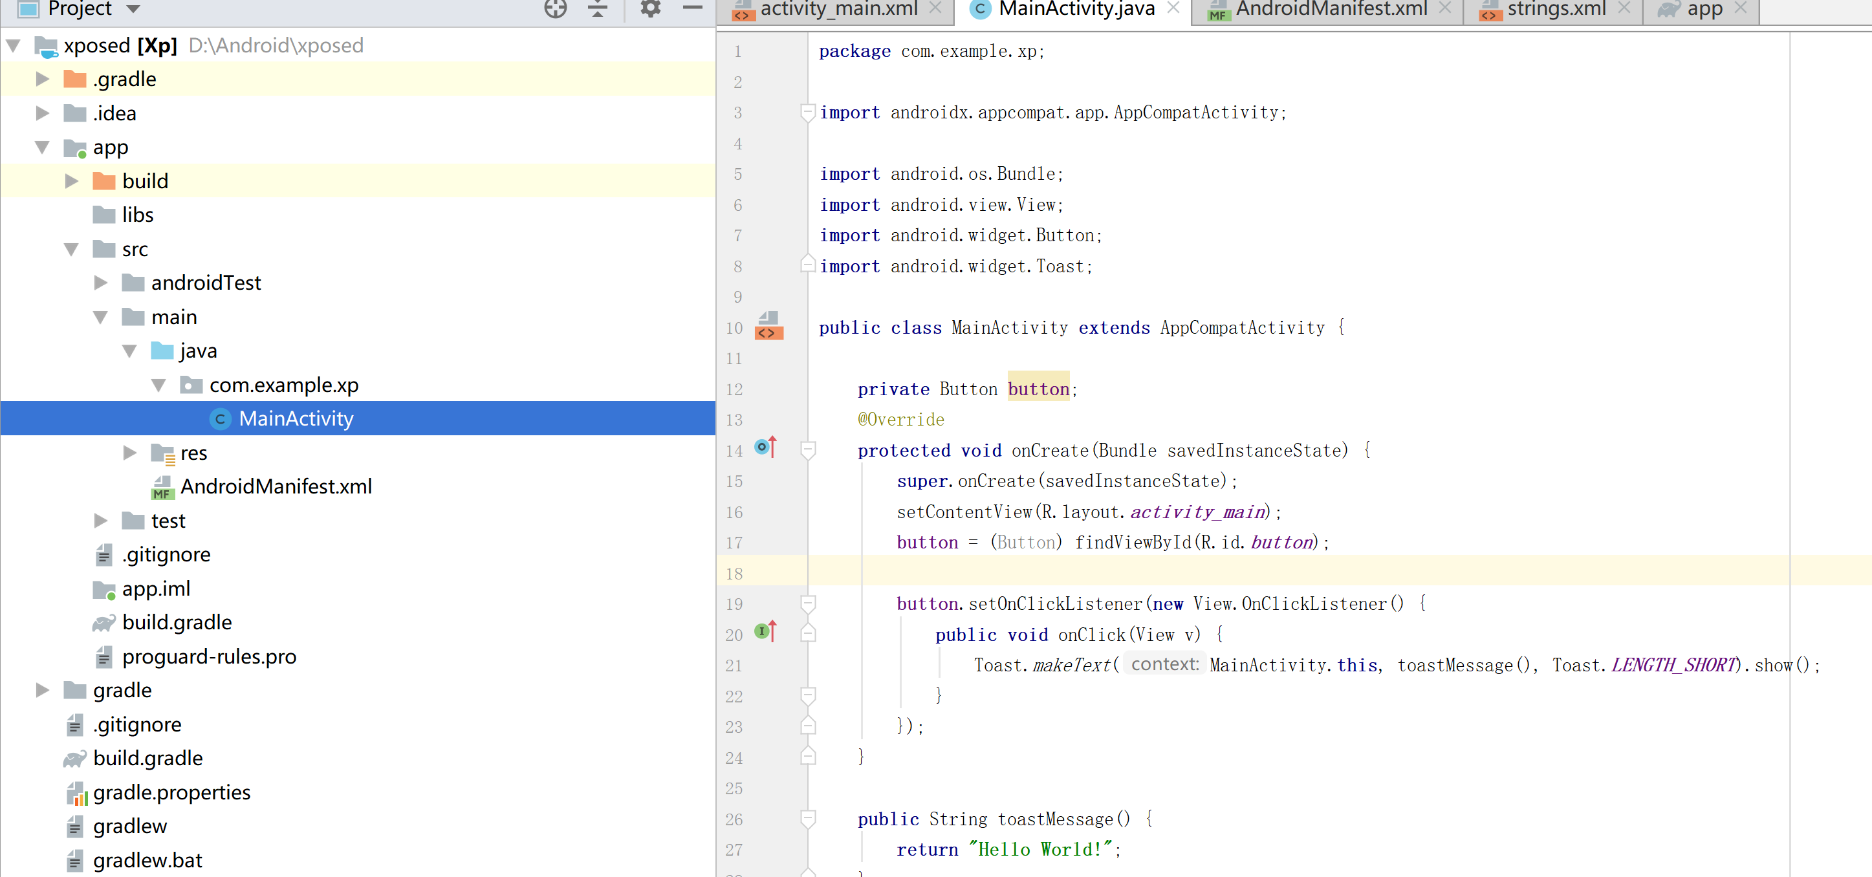Open the Project view dropdown
Screen dimensions: 1872x877
click(133, 10)
